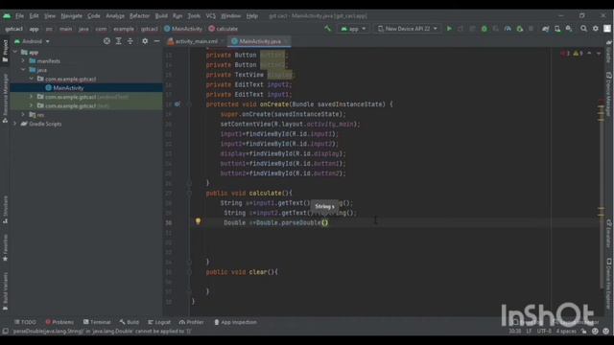Switch to the activity_main.xml tab
This screenshot has height=345, width=614.
tap(196, 41)
